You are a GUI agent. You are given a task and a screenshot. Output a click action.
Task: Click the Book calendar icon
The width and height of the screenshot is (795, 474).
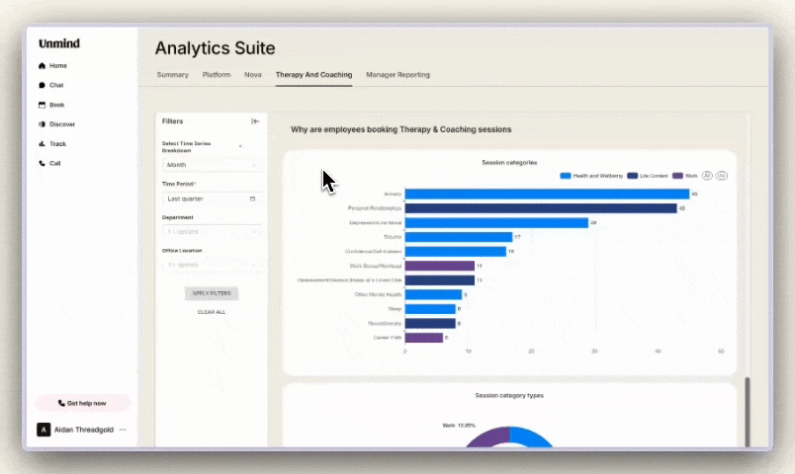pyautogui.click(x=42, y=105)
